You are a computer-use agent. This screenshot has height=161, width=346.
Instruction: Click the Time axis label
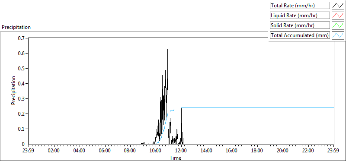176,158
